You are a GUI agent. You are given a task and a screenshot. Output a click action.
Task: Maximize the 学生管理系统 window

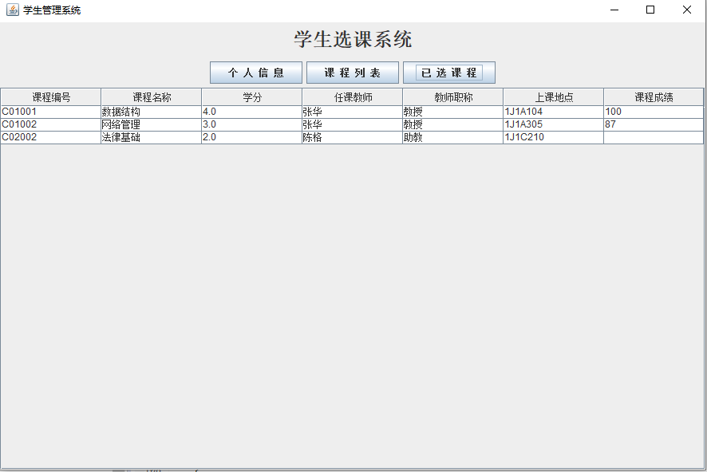pos(650,10)
